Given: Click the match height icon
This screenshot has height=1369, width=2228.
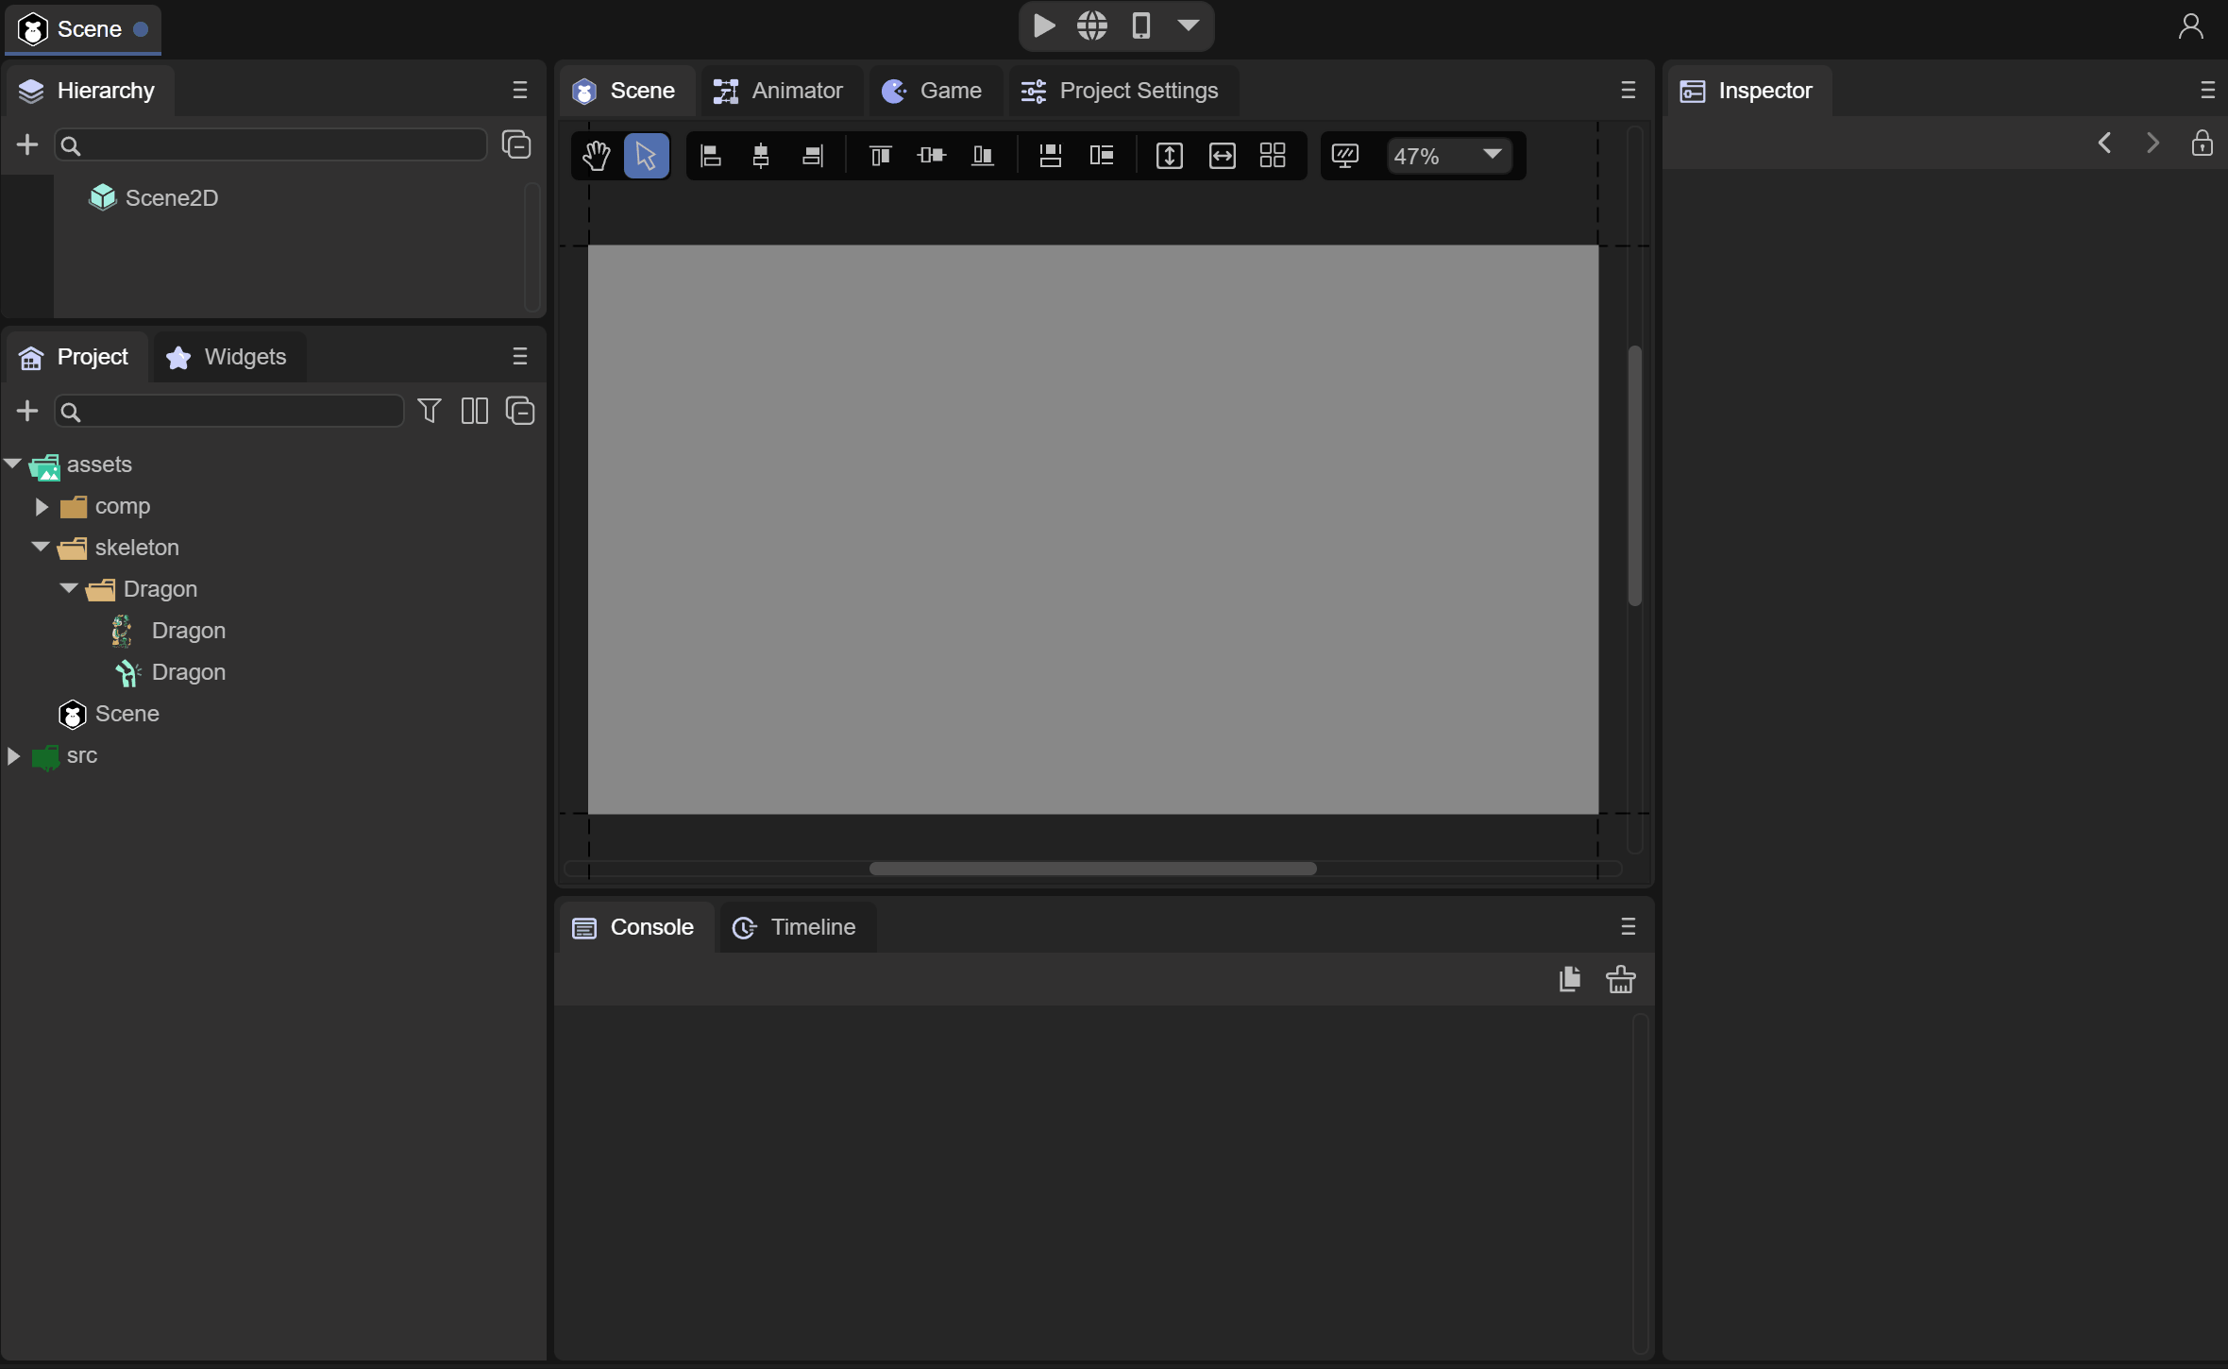Looking at the screenshot, I should [1169, 156].
